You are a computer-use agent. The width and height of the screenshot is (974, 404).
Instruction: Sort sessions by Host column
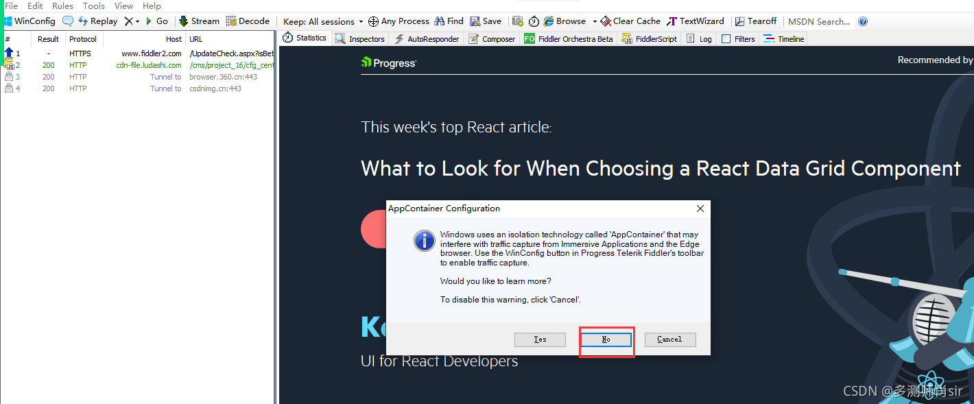144,39
